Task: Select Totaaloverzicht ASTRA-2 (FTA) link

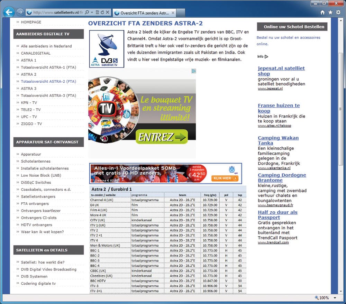Action: coord(48,81)
